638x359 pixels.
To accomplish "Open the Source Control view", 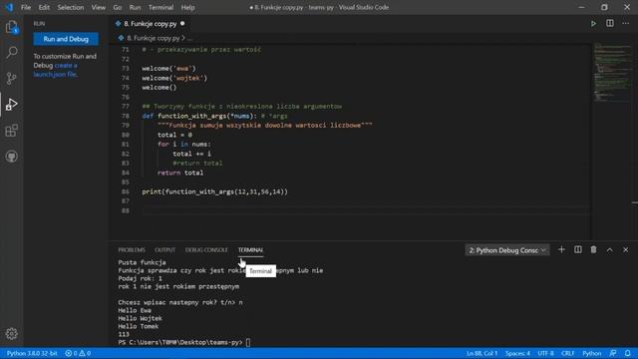I will 11,78.
